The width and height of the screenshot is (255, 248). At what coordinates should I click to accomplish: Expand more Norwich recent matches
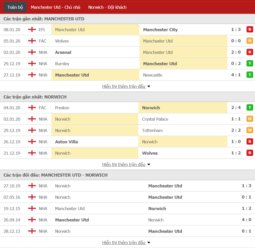point(126,164)
